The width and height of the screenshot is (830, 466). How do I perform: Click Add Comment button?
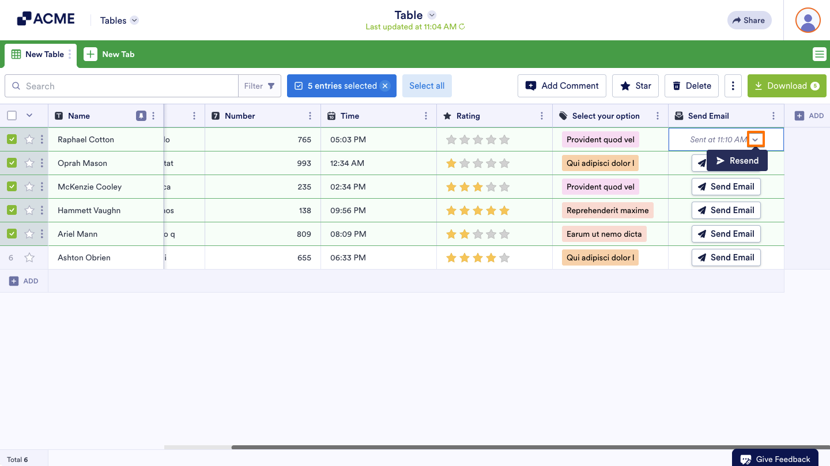tap(562, 86)
